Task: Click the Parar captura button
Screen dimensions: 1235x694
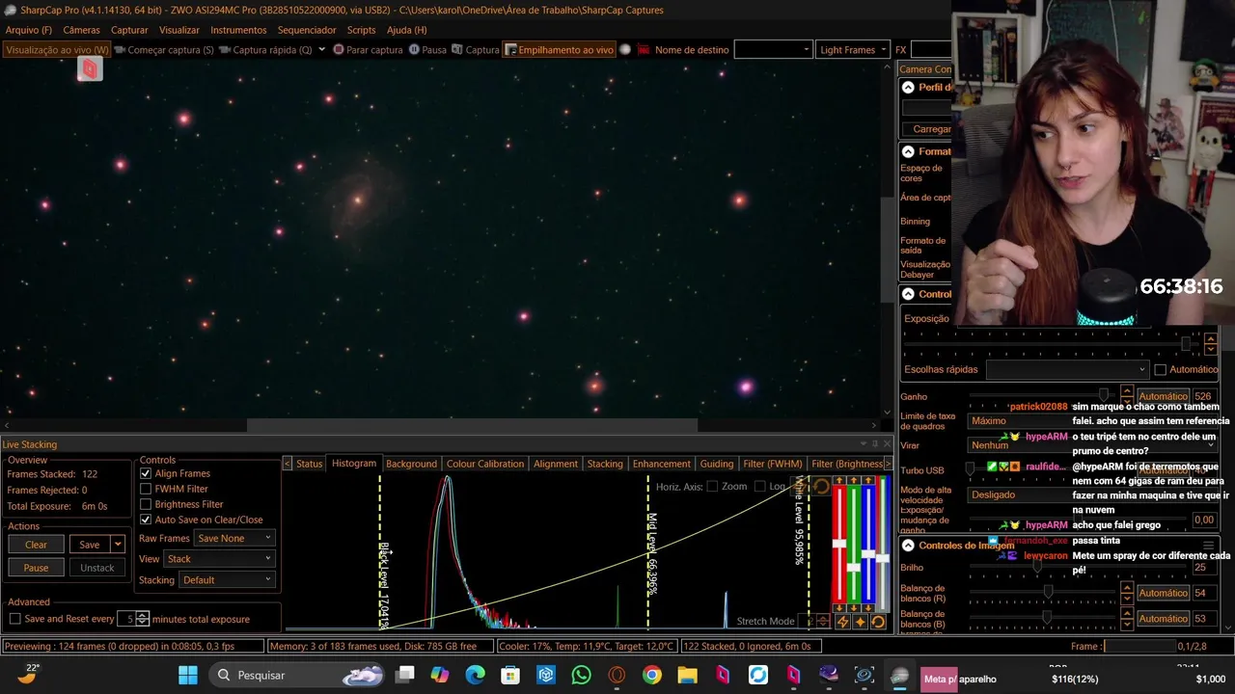Action: (368, 50)
